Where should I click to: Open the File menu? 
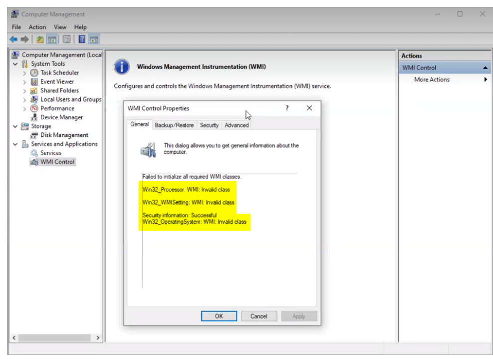16,27
